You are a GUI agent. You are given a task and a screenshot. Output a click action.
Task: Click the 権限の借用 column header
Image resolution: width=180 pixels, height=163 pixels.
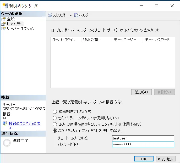coord(96,40)
